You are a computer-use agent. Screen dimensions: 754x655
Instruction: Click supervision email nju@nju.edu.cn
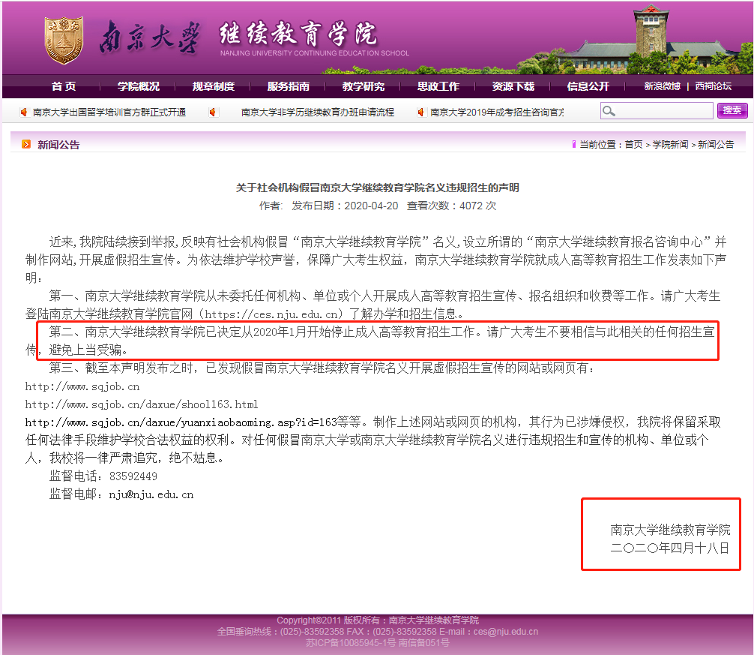[x=151, y=494]
